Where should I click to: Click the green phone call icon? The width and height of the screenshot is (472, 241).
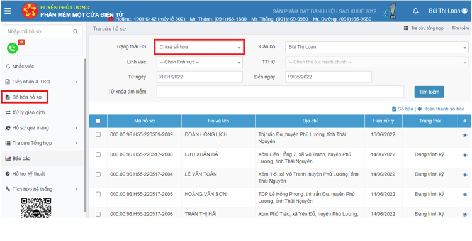[13, 48]
